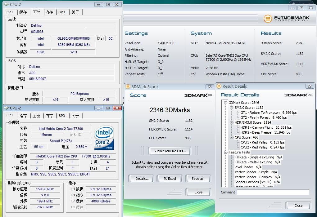Open 缓存 tab in processor CPU-Z window

point(23,116)
